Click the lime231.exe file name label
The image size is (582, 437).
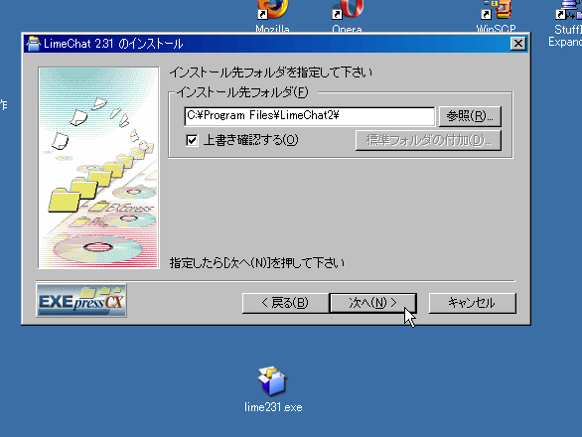[x=273, y=407]
